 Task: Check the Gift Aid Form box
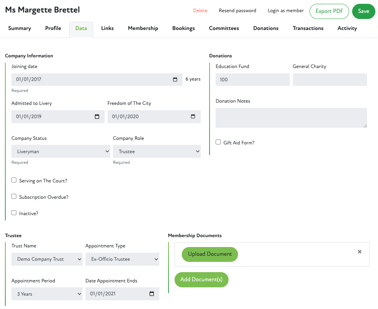(218, 142)
